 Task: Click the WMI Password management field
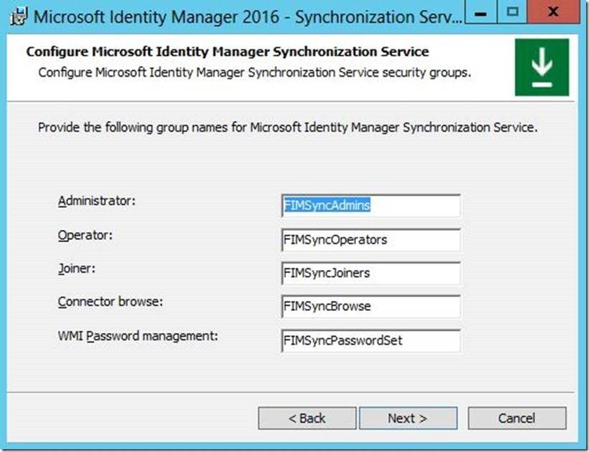click(x=370, y=340)
